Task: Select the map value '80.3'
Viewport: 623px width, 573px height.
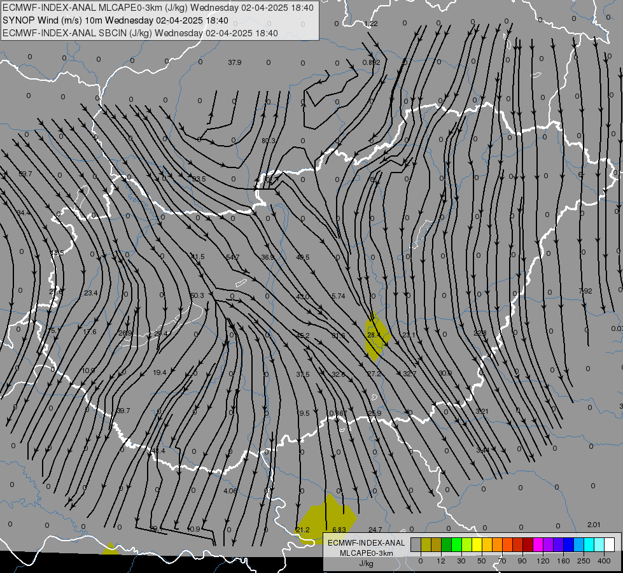Action: (x=268, y=141)
